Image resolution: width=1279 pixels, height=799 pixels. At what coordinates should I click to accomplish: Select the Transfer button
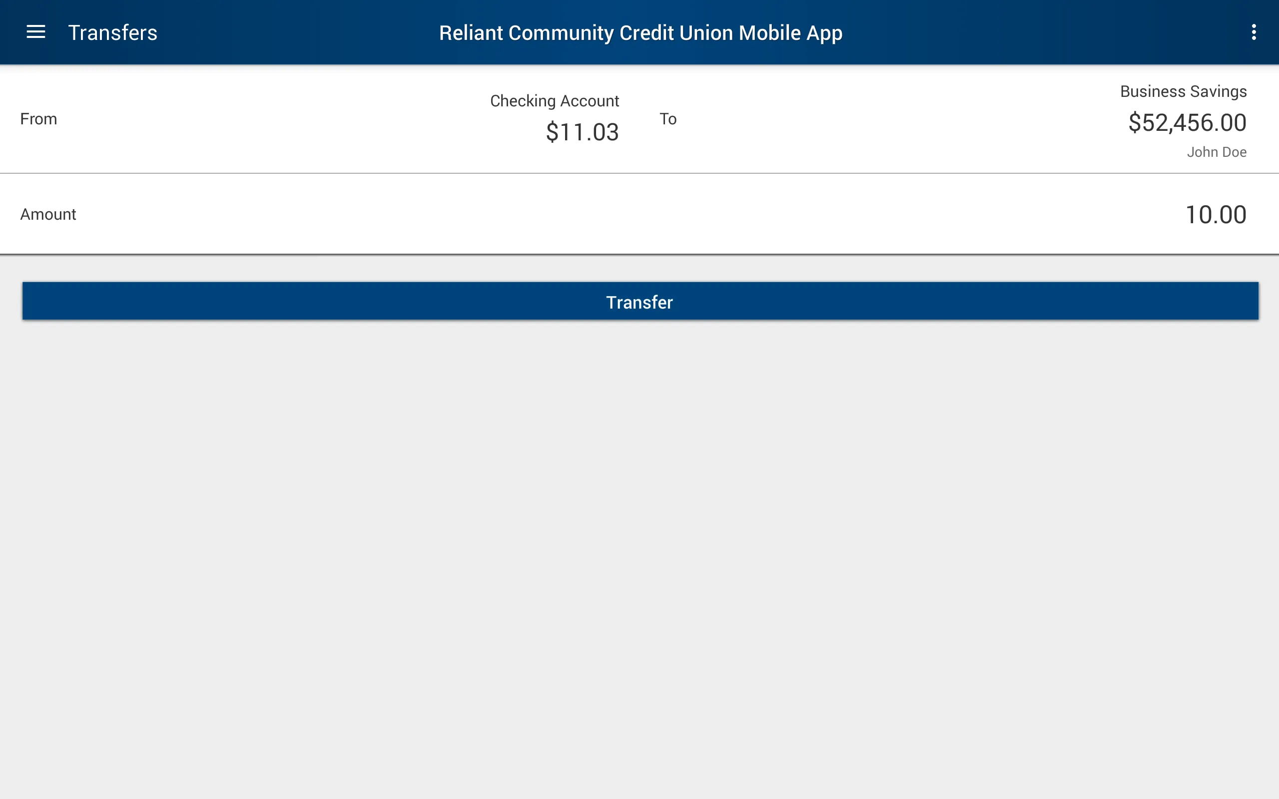tap(639, 301)
